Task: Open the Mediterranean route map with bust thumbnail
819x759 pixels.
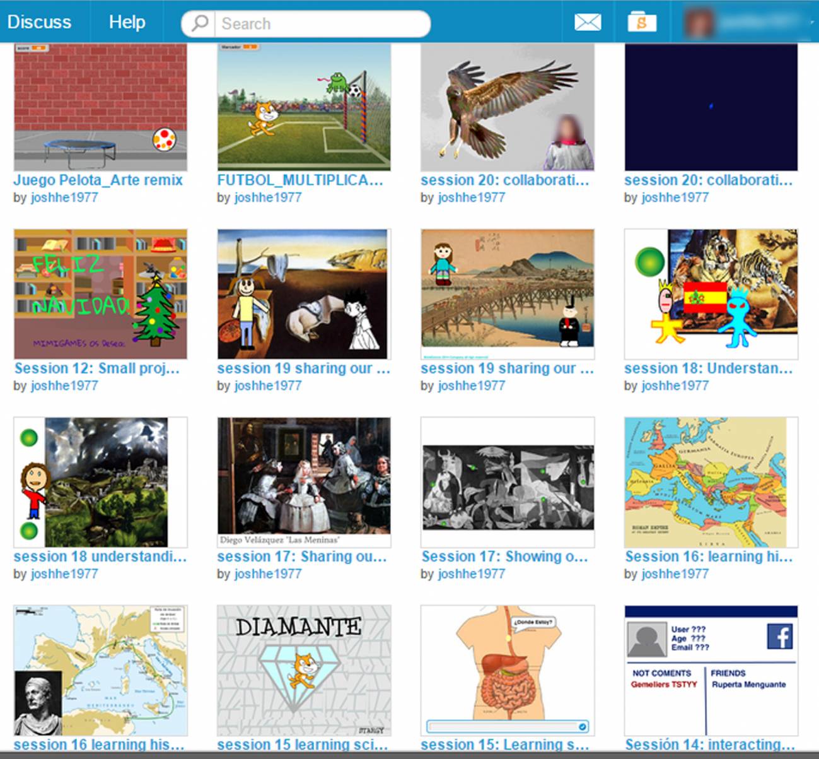Action: click(100, 670)
